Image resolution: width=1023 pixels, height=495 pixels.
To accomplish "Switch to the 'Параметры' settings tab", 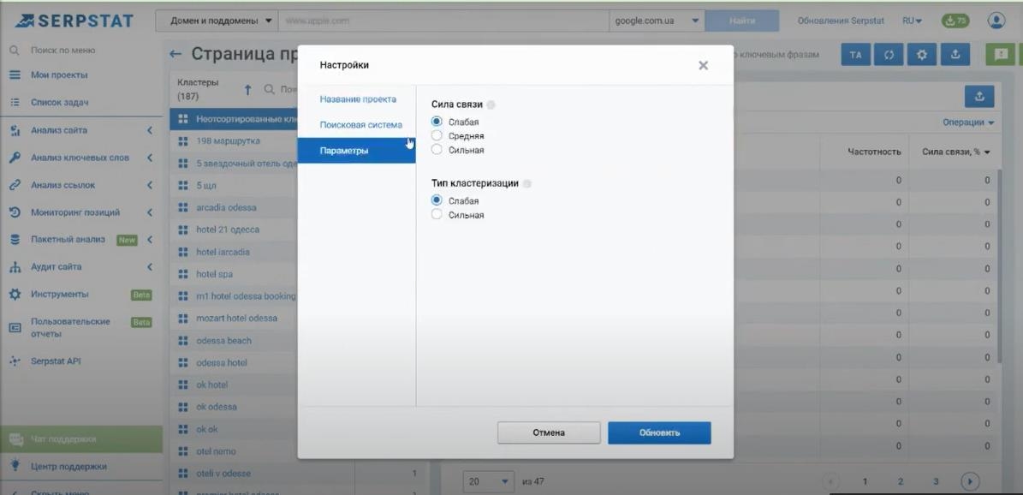I will tap(357, 150).
